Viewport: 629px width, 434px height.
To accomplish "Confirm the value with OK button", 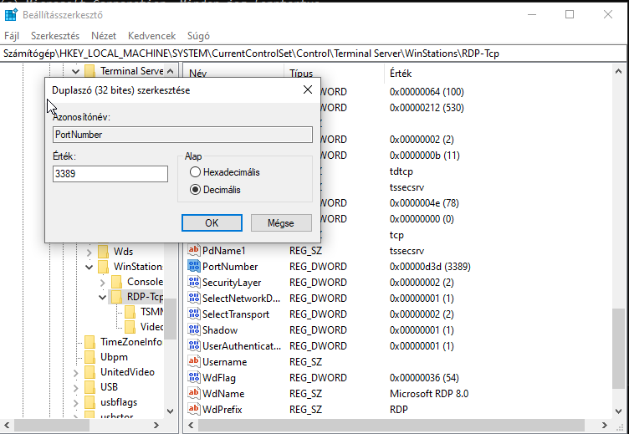I will click(x=212, y=222).
